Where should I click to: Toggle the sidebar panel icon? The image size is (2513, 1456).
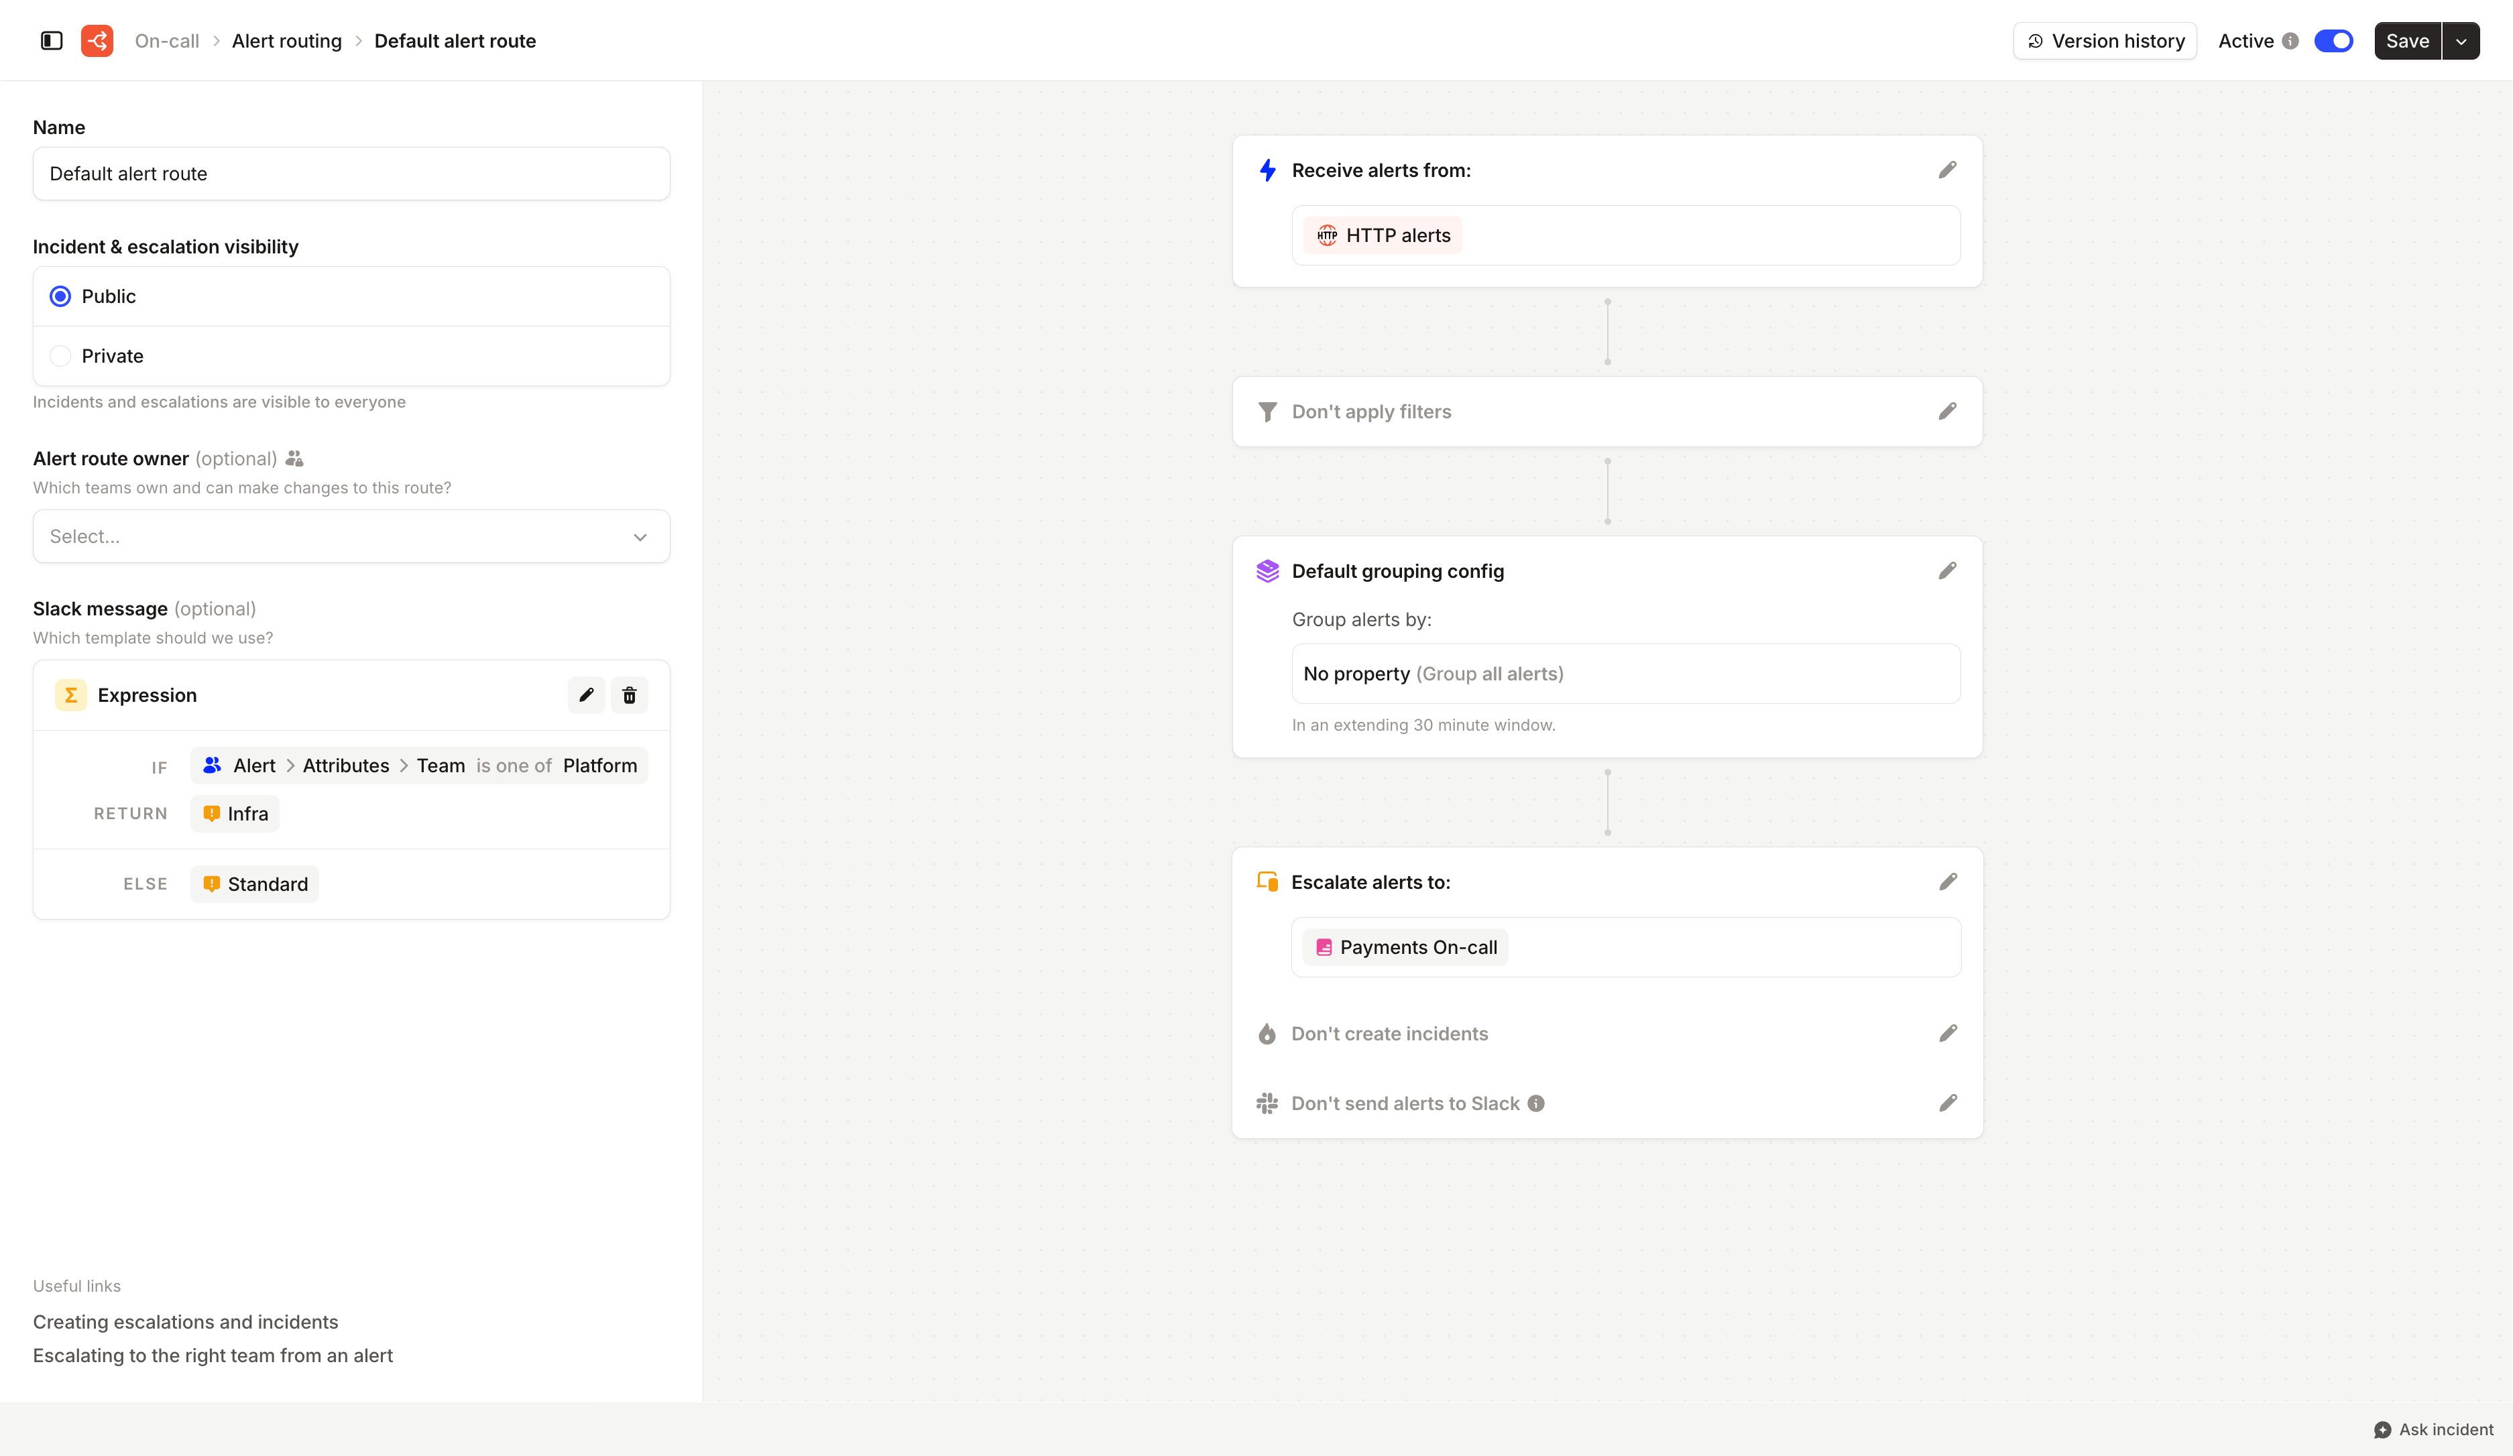coord(51,41)
